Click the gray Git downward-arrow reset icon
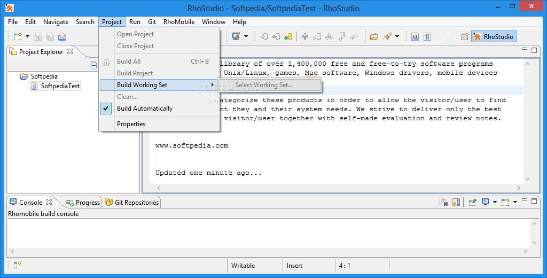547x278 pixels. [342, 36]
